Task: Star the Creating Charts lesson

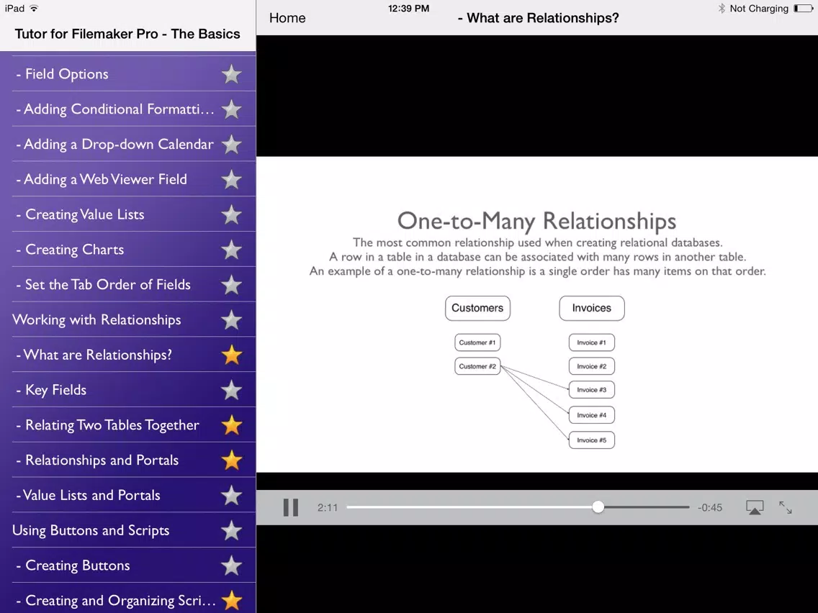Action: (231, 250)
